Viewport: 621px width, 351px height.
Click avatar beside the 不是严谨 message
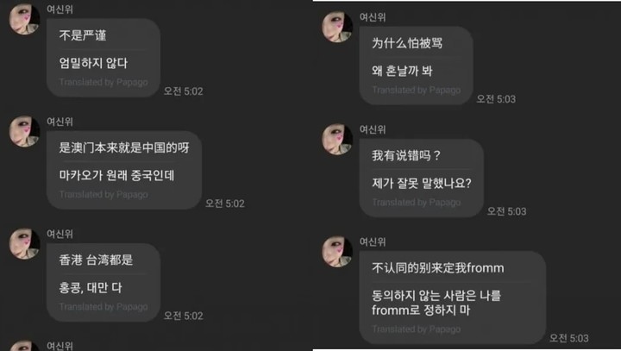pos(24,18)
